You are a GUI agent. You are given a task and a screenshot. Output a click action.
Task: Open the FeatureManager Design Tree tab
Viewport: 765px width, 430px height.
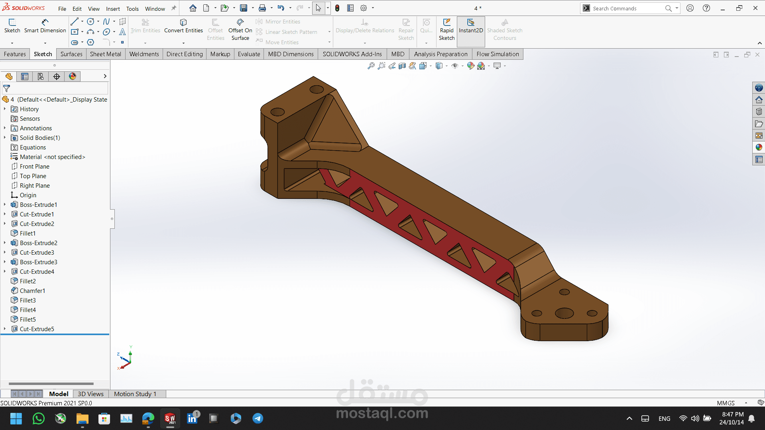[x=9, y=77]
